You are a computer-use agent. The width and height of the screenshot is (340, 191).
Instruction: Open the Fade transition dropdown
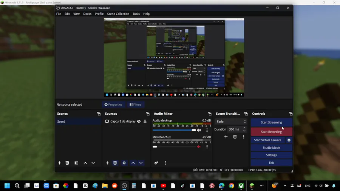coord(231,122)
